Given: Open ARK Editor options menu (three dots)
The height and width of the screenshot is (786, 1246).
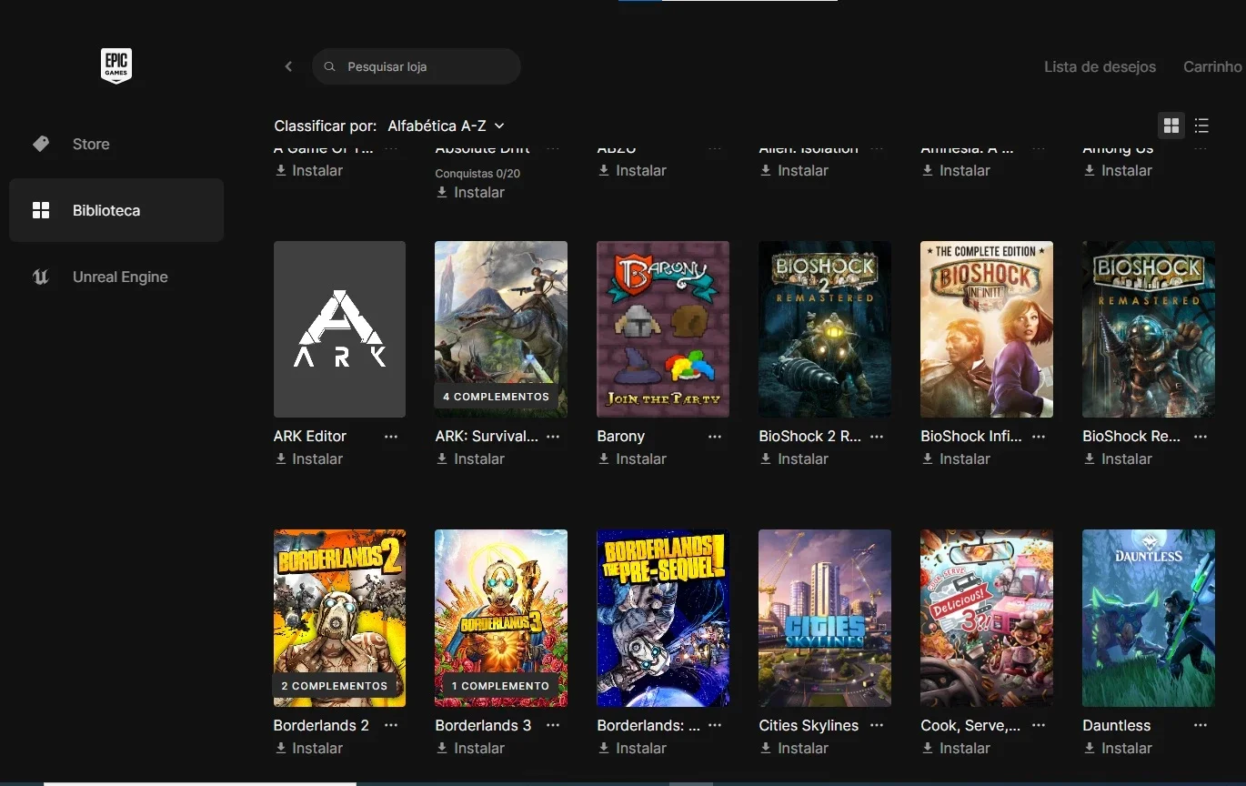Looking at the screenshot, I should (391, 437).
